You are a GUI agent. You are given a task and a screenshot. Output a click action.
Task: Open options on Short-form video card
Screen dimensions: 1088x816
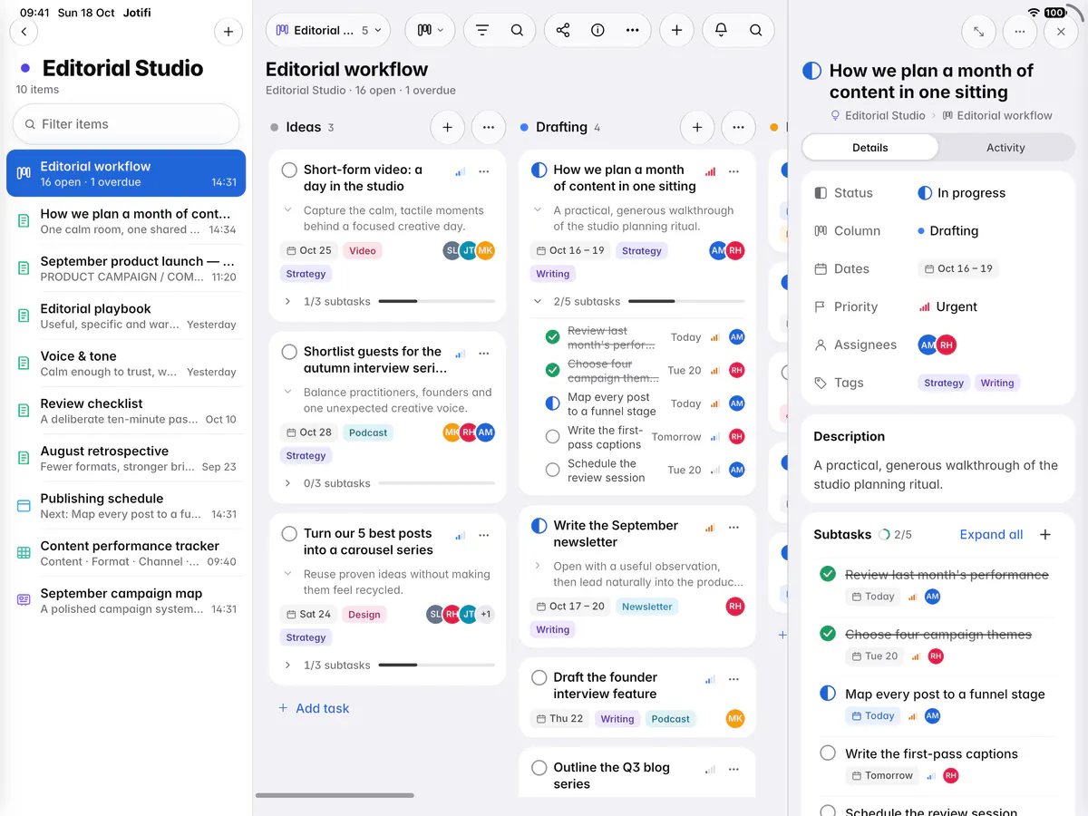click(484, 170)
